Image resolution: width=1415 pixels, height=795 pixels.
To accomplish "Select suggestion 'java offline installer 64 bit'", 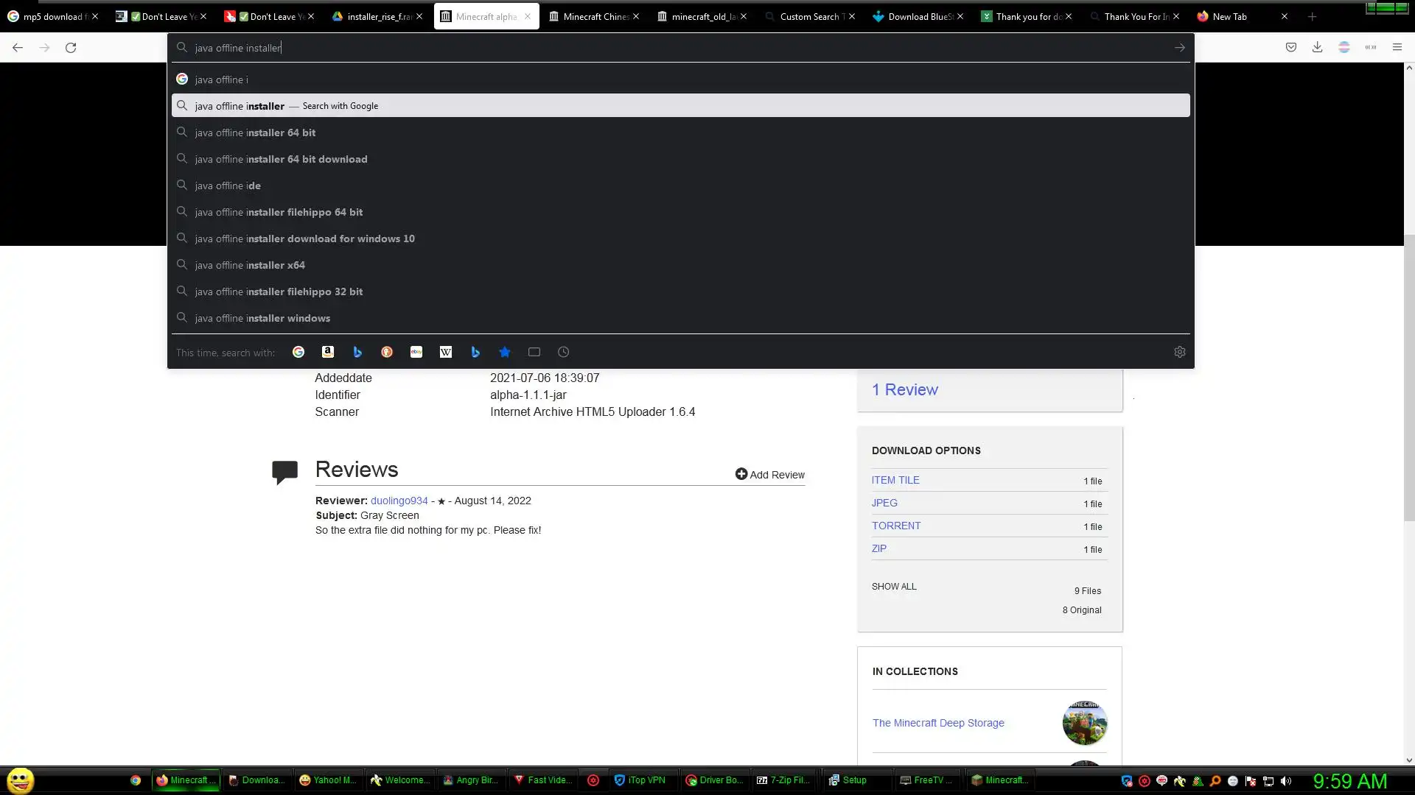I will 255,132.
